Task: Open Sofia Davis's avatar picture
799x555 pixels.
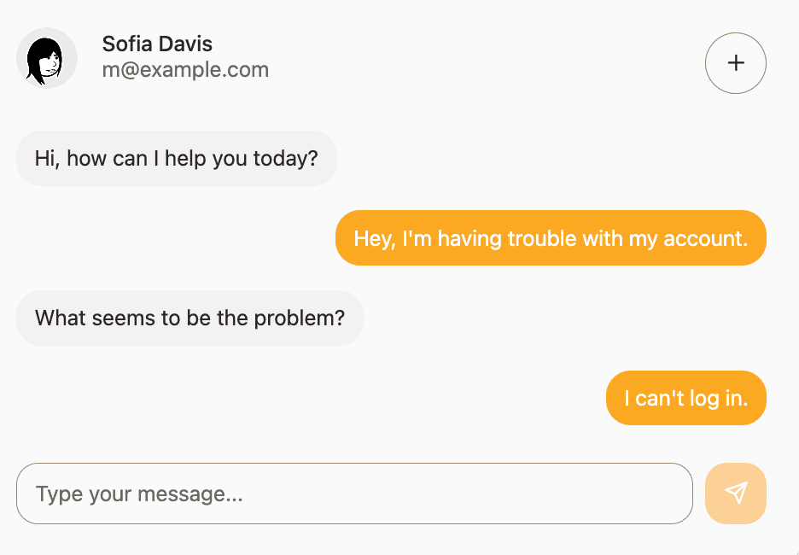Action: 47,58
